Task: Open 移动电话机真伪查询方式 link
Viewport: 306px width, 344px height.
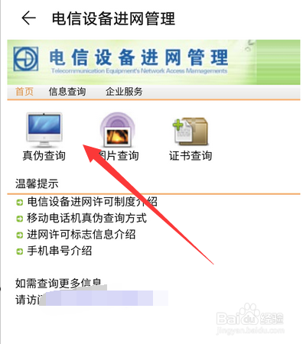Action: pyautogui.click(x=86, y=218)
